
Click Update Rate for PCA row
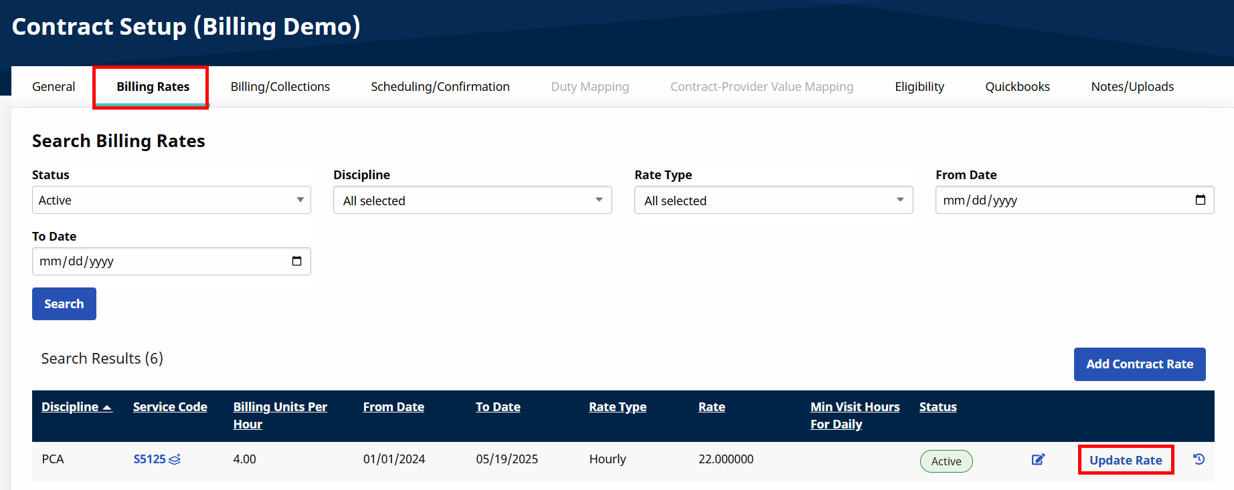[1126, 460]
